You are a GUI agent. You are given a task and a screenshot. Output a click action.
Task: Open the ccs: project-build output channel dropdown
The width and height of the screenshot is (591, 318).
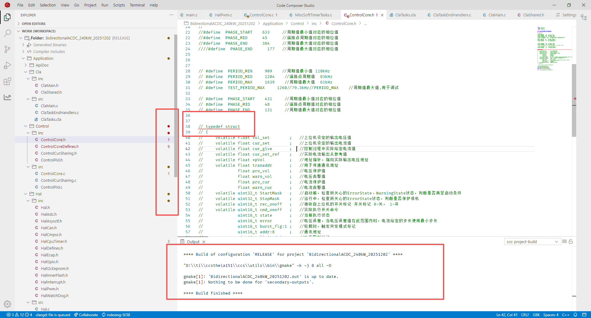(x=532, y=242)
